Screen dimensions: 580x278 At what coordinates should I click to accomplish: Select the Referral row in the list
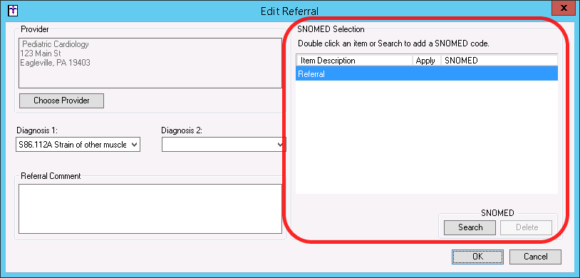pyautogui.click(x=427, y=73)
